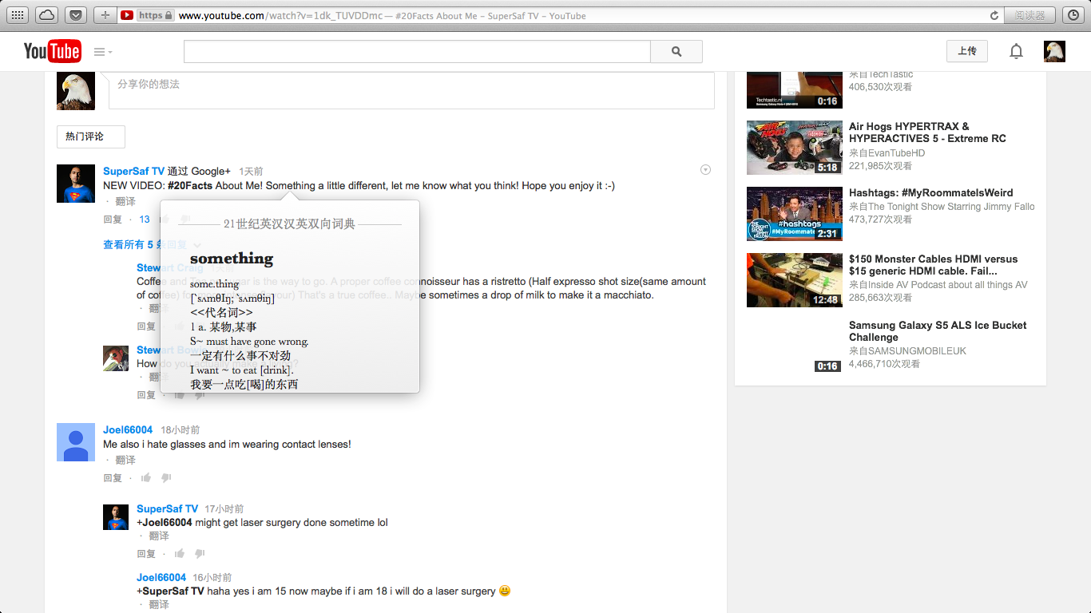The image size is (1091, 613).
Task: Click the 1天前 timestamp
Action: pyautogui.click(x=251, y=171)
